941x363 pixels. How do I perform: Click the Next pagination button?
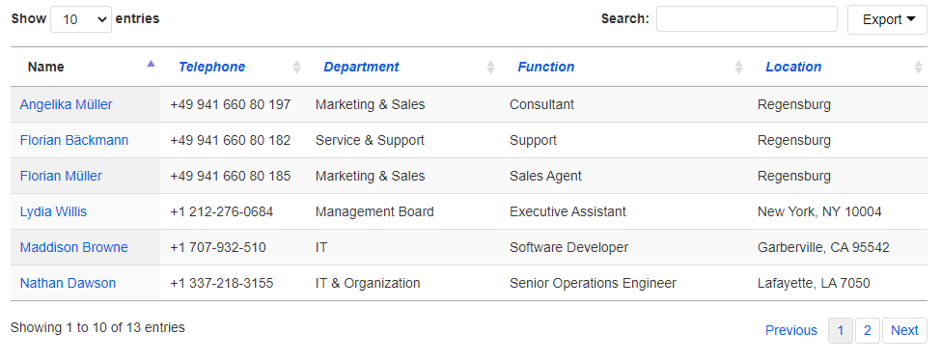904,330
